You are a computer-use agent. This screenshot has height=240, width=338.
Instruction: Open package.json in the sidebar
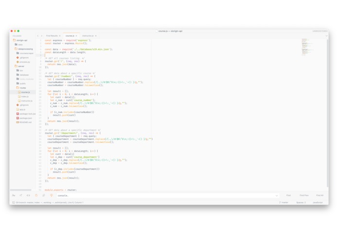click(24, 118)
